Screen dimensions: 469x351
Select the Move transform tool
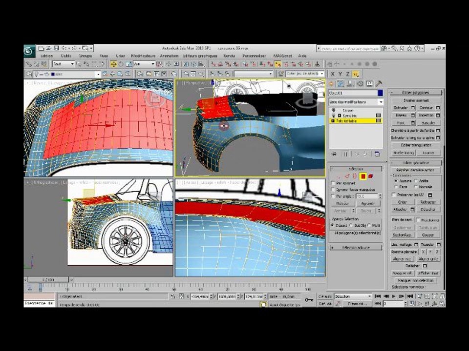click(114, 64)
